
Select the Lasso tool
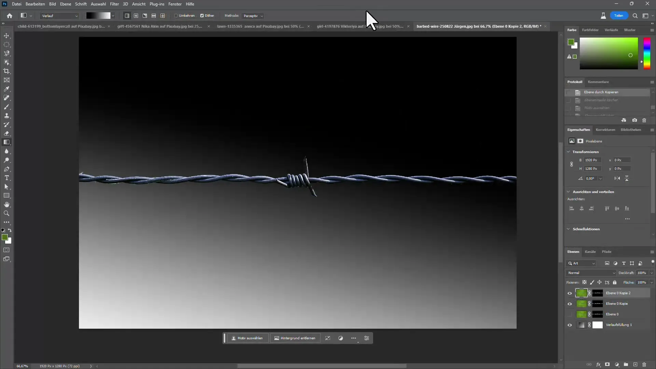point(6,54)
